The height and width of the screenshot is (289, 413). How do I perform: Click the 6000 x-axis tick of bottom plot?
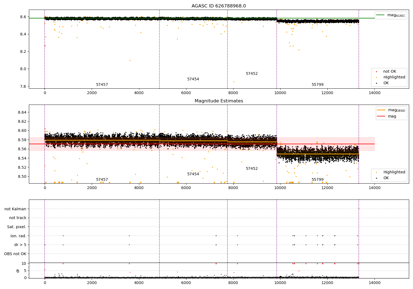(x=186, y=283)
